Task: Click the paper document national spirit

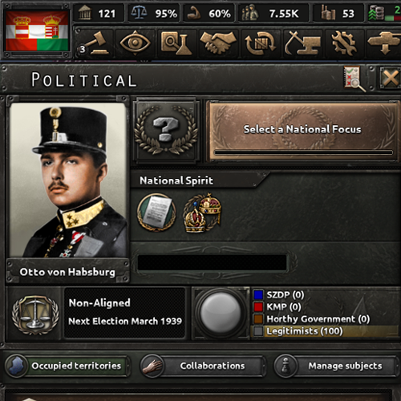Action: coord(156,213)
